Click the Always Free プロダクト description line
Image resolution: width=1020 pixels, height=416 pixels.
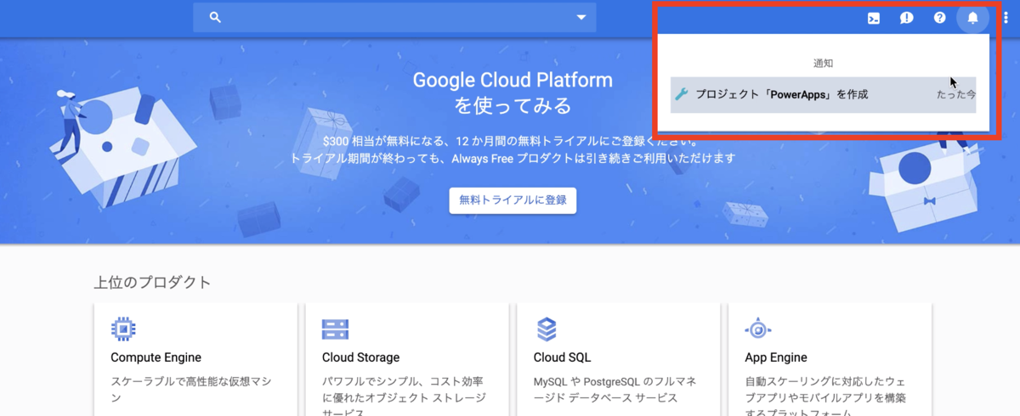(513, 158)
